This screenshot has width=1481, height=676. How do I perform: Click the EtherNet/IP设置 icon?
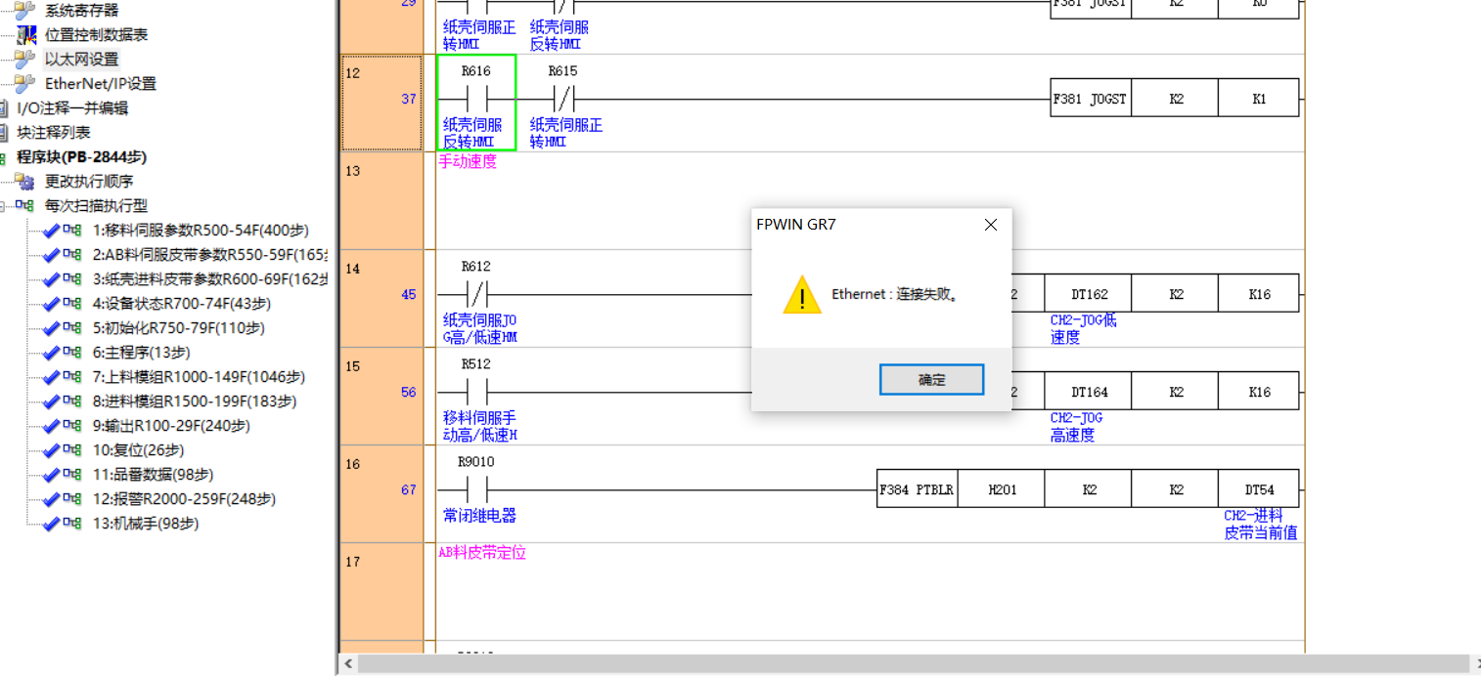tap(25, 83)
